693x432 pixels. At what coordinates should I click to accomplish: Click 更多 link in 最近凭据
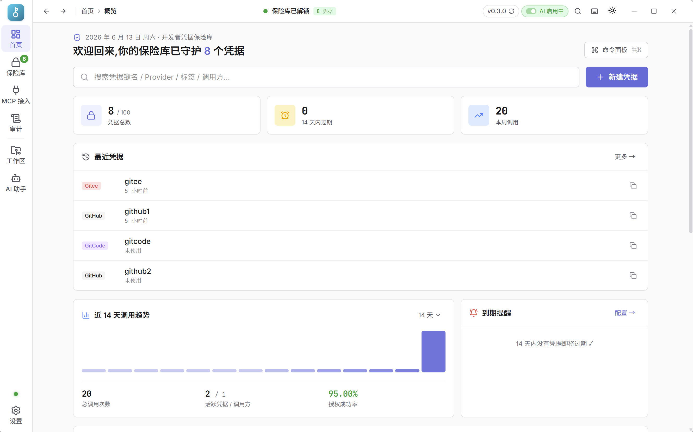coord(625,157)
